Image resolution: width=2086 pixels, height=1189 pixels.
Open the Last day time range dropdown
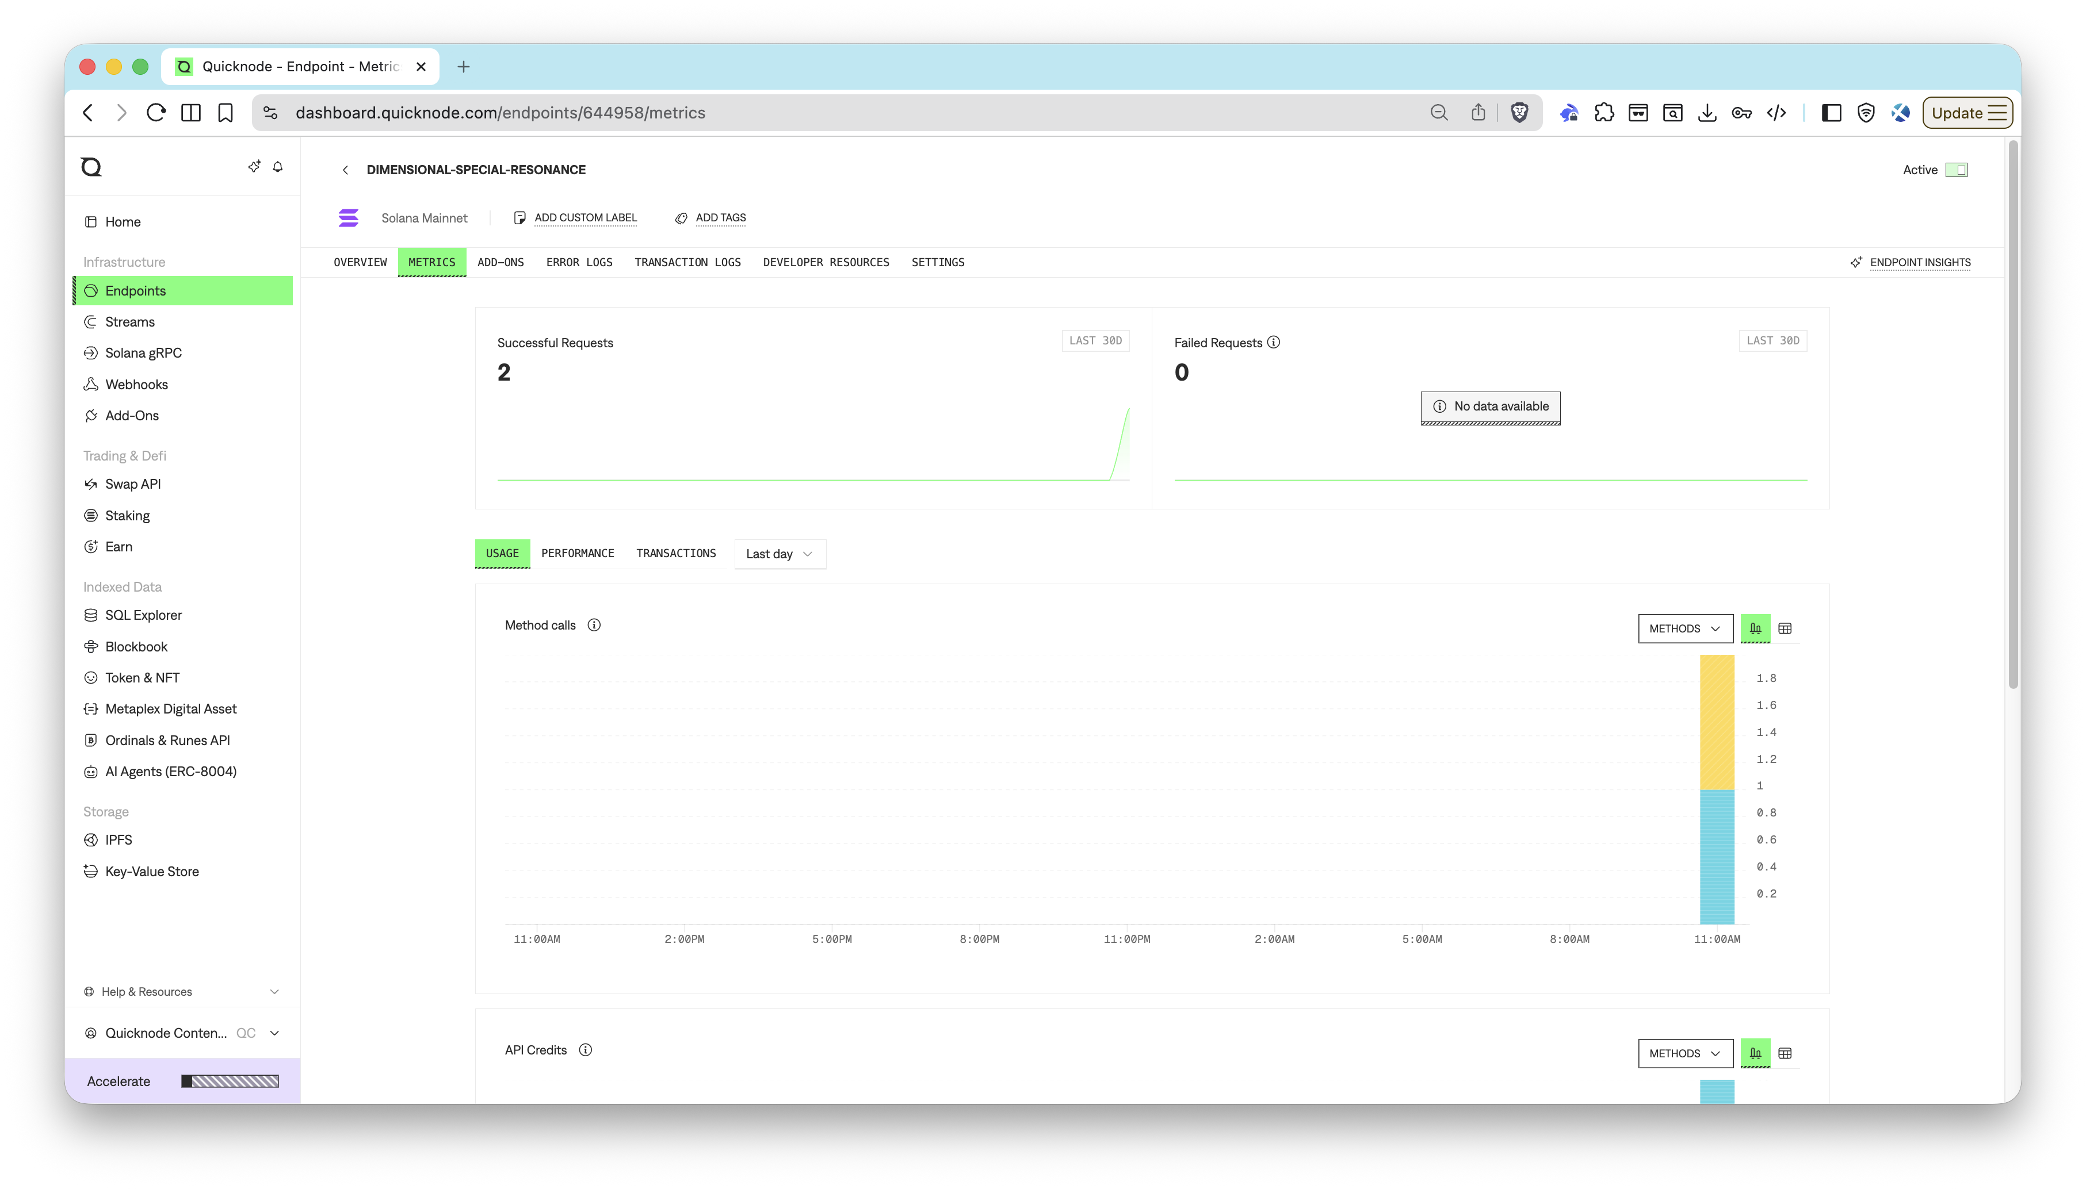coord(780,554)
